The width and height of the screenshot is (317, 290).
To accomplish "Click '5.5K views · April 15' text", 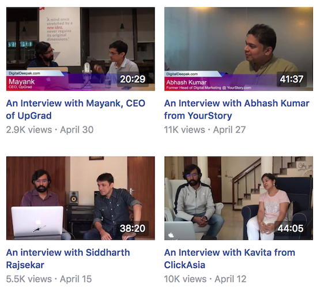I will [x=49, y=279].
